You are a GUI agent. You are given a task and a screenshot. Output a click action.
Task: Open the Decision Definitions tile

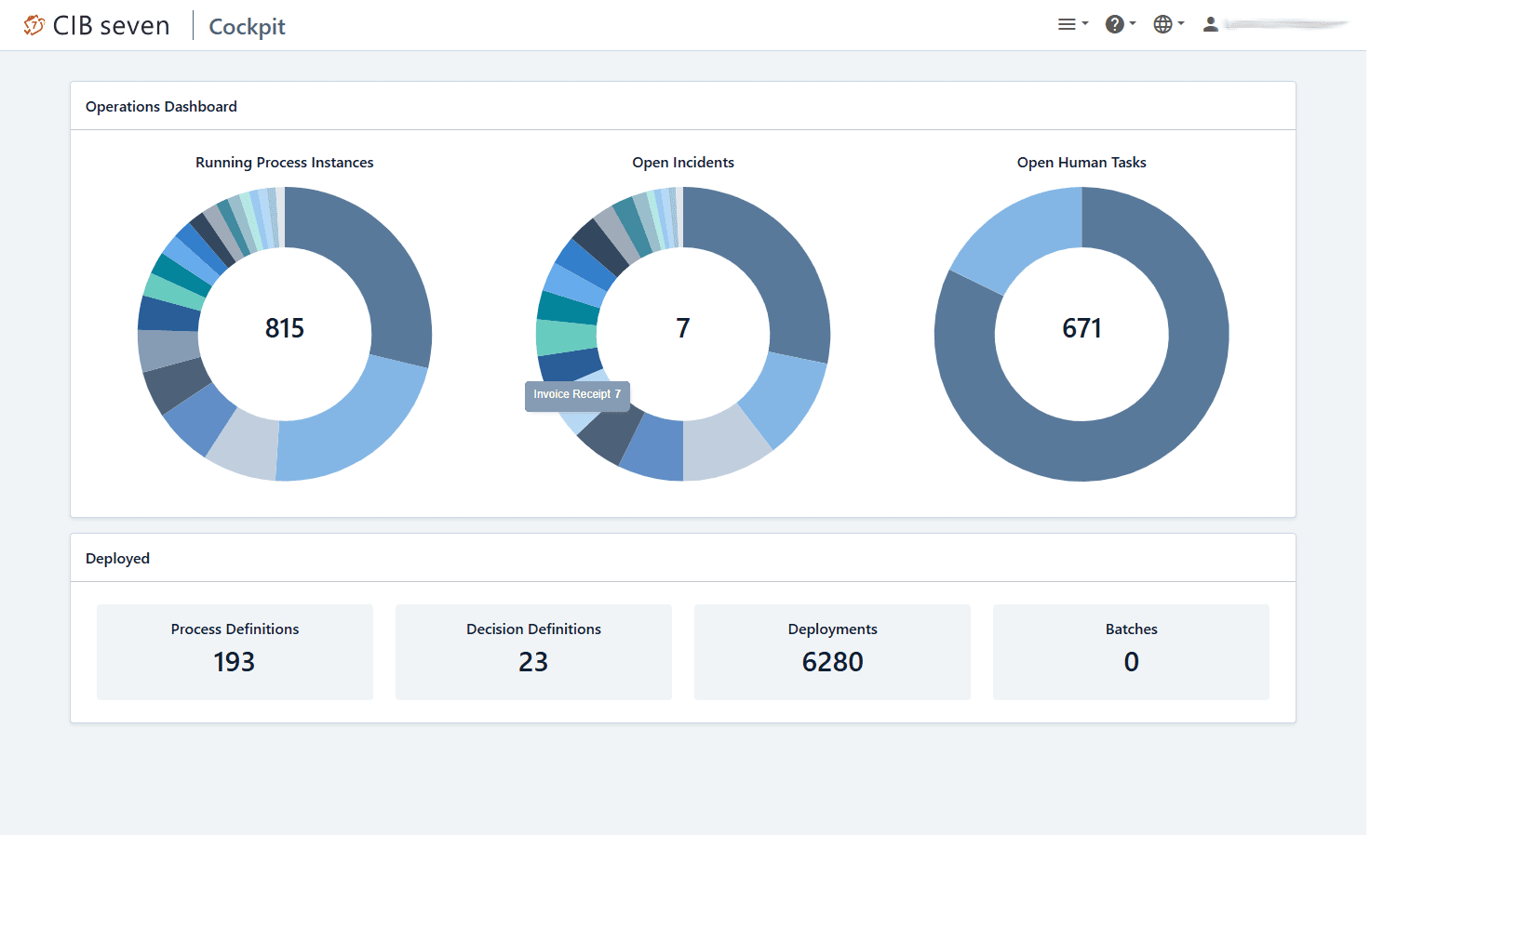(x=533, y=651)
